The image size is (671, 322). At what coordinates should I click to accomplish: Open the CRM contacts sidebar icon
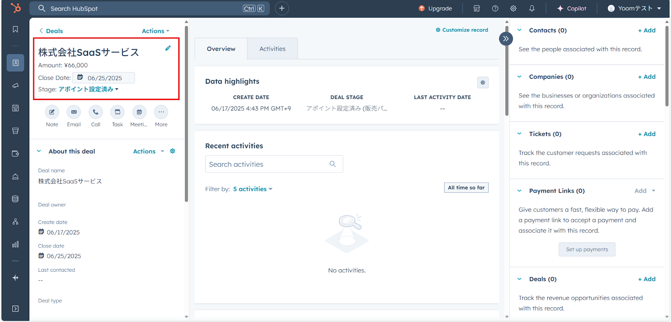[x=16, y=63]
